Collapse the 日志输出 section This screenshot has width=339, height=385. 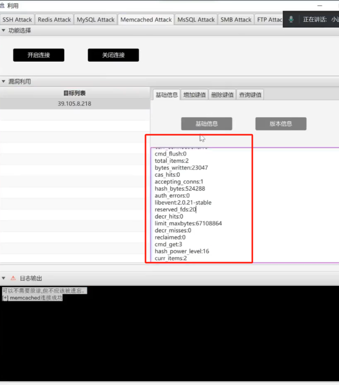3,278
